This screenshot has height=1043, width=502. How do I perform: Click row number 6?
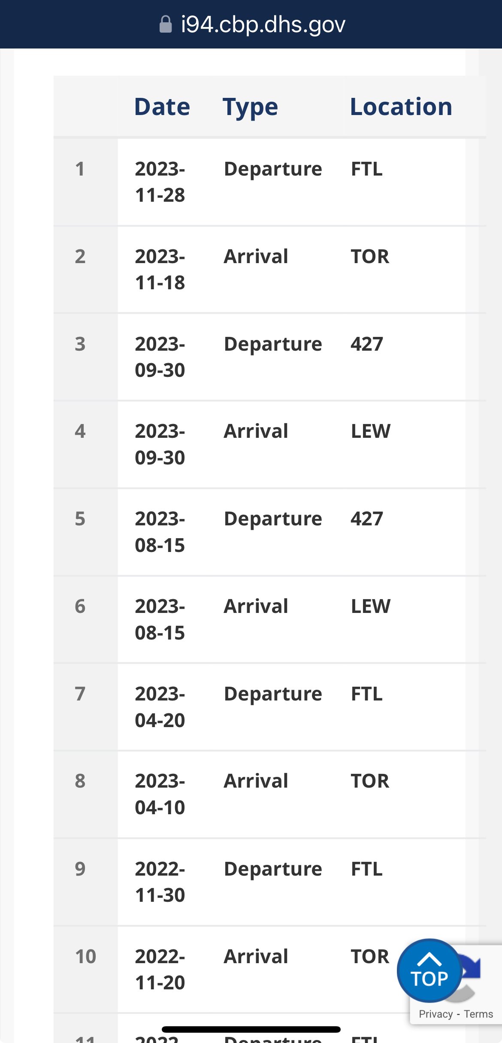pos(80,606)
